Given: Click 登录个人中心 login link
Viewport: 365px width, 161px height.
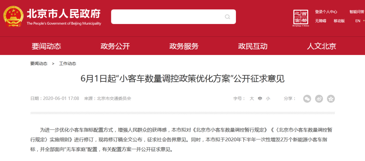Looking at the screenshot, I should click(326, 12).
